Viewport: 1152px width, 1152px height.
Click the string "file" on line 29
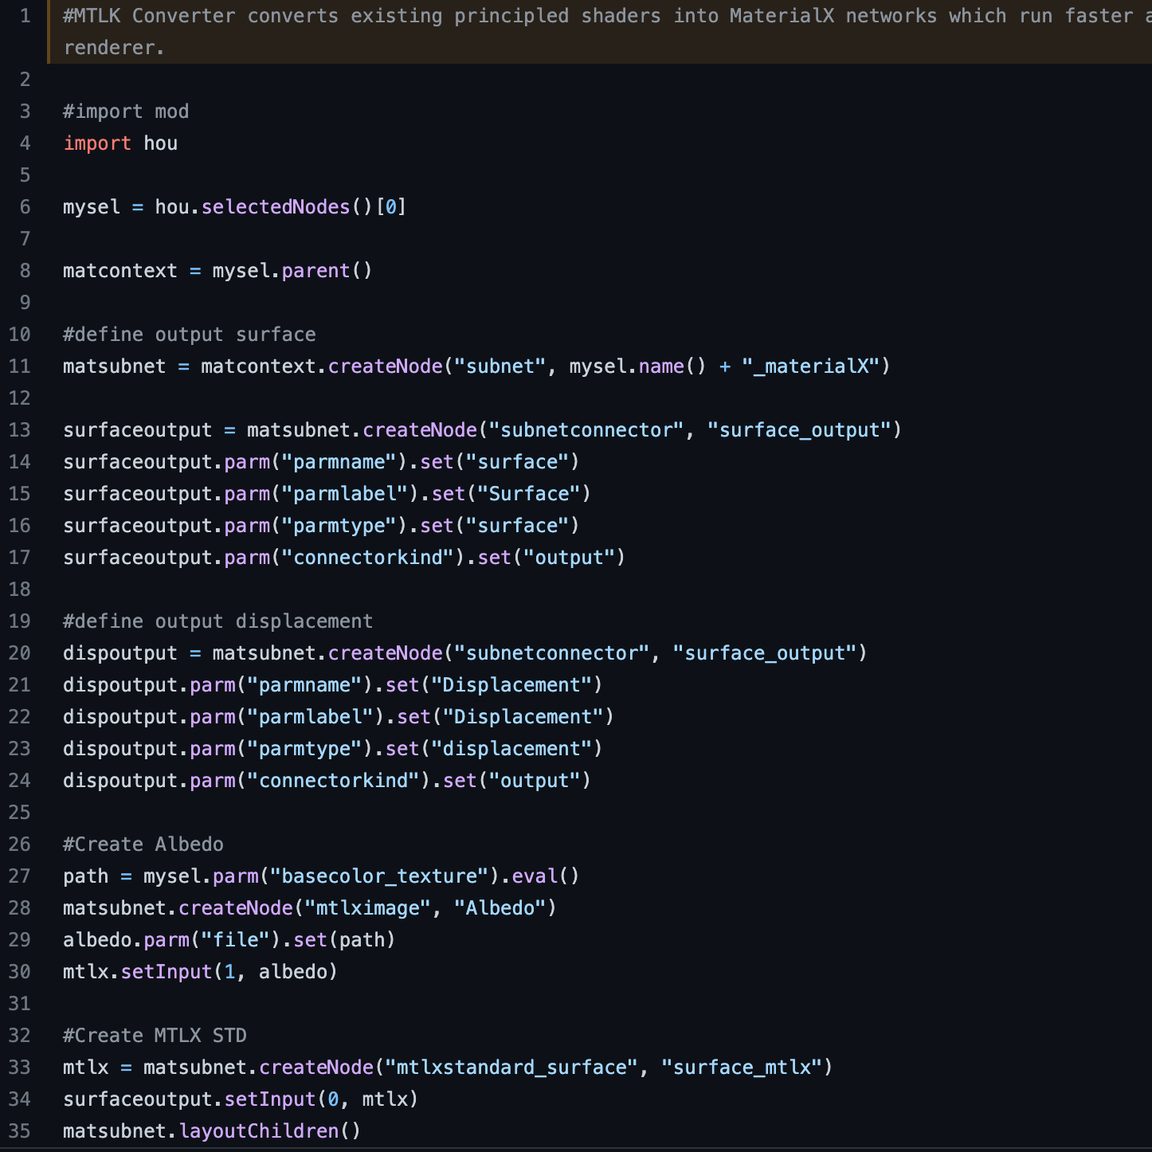pos(236,940)
